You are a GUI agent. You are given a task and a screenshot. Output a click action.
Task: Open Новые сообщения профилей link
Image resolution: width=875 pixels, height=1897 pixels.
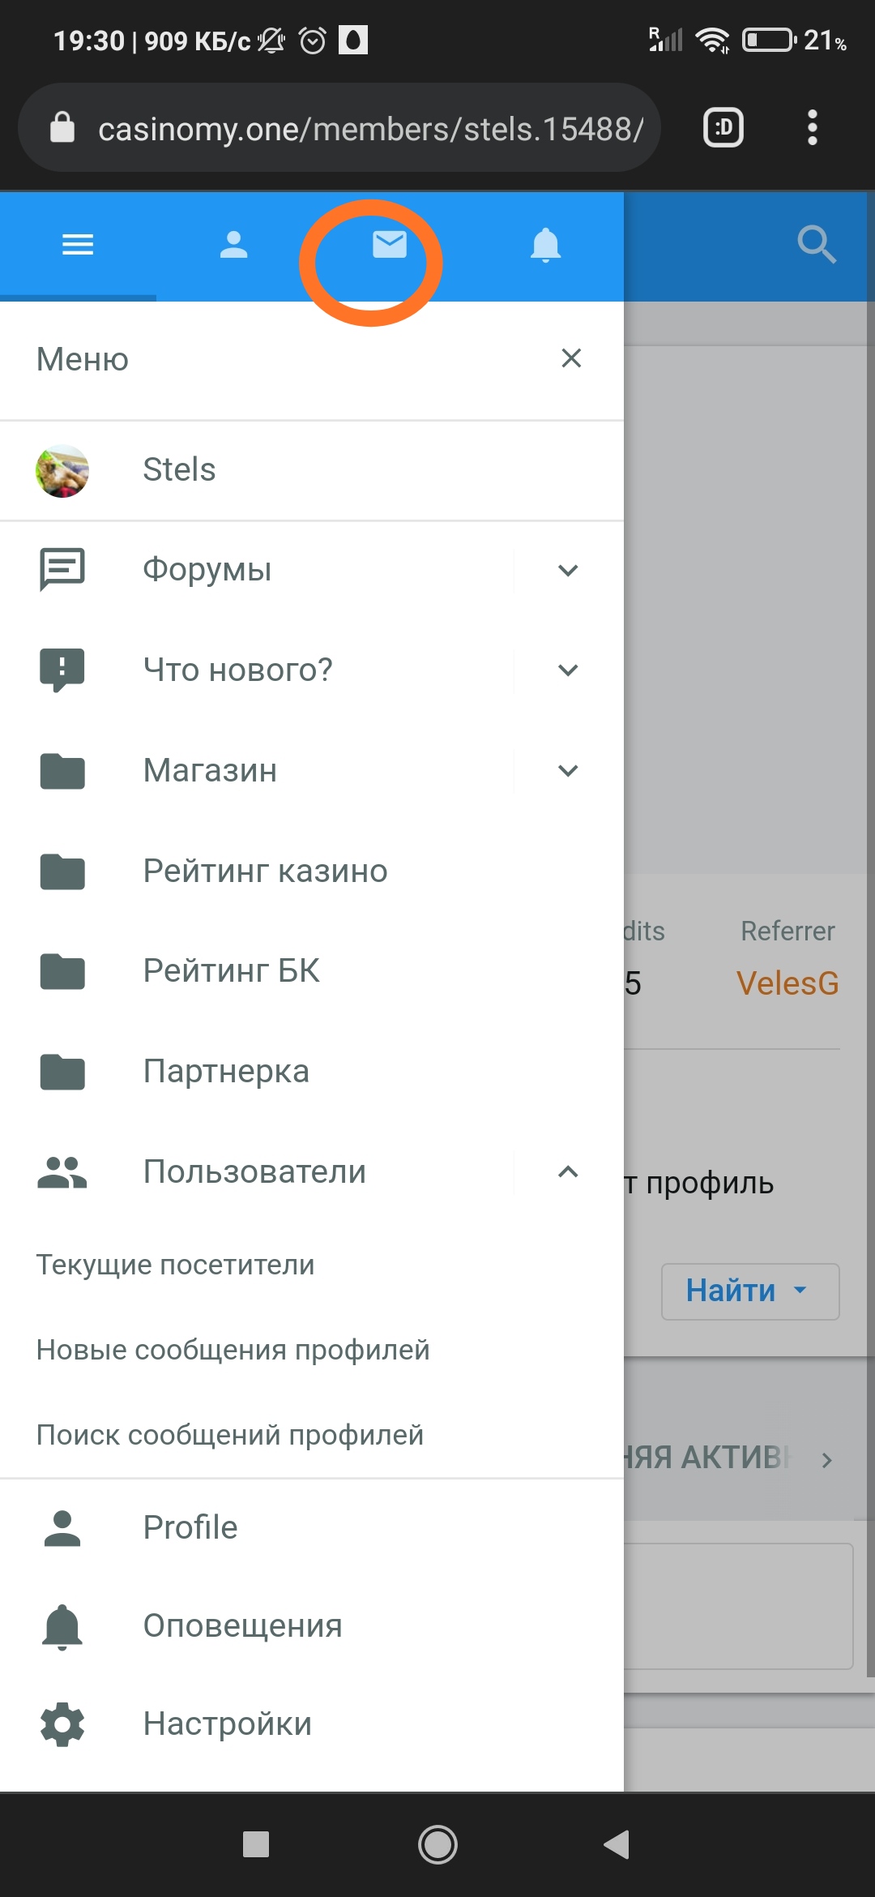click(x=233, y=1350)
